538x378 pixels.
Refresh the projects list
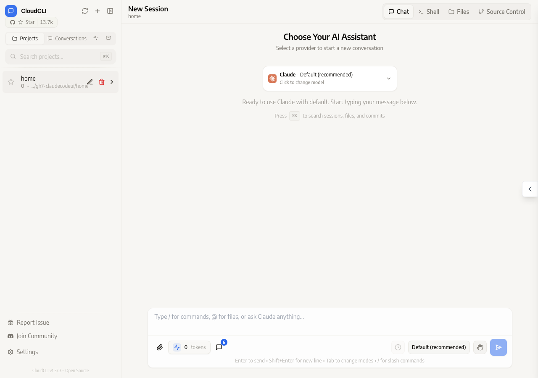pyautogui.click(x=85, y=11)
